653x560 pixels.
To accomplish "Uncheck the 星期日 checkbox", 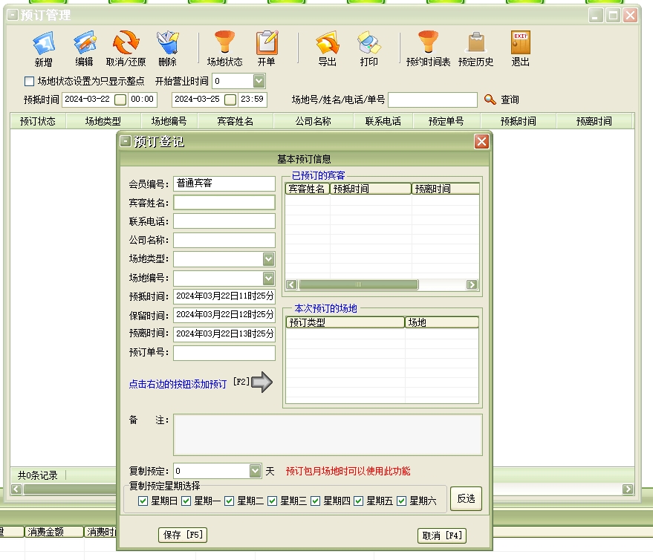I will [x=143, y=501].
